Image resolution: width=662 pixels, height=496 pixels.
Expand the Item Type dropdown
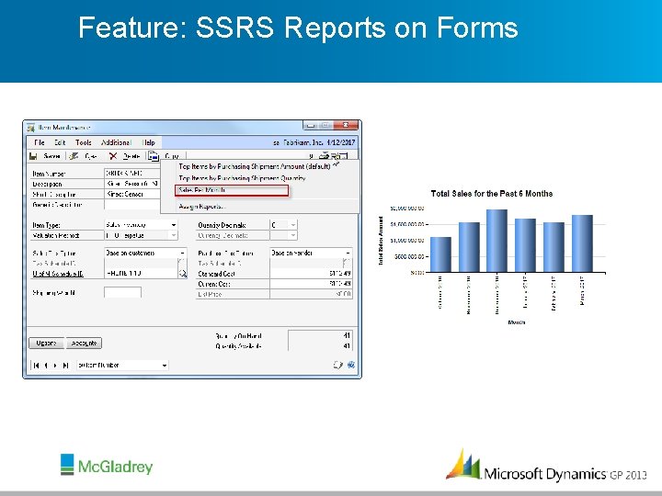pos(174,225)
